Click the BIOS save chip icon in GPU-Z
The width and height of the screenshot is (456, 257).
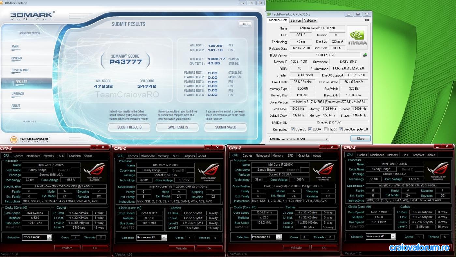pos(365,55)
